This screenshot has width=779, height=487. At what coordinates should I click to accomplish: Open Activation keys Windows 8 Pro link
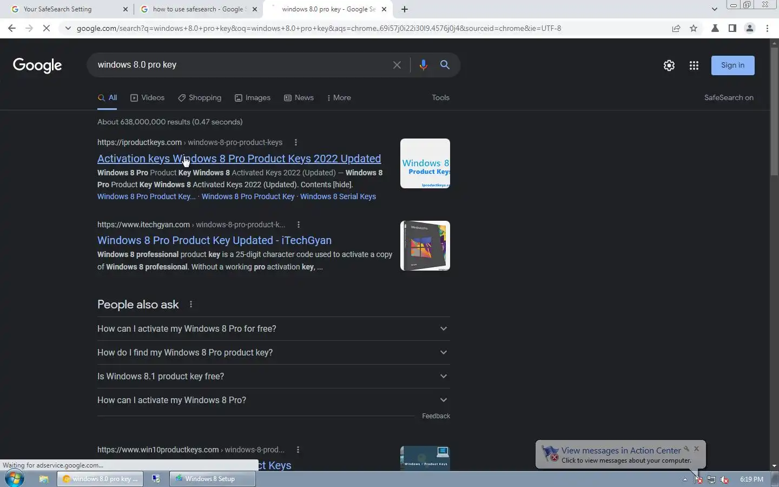[239, 159]
